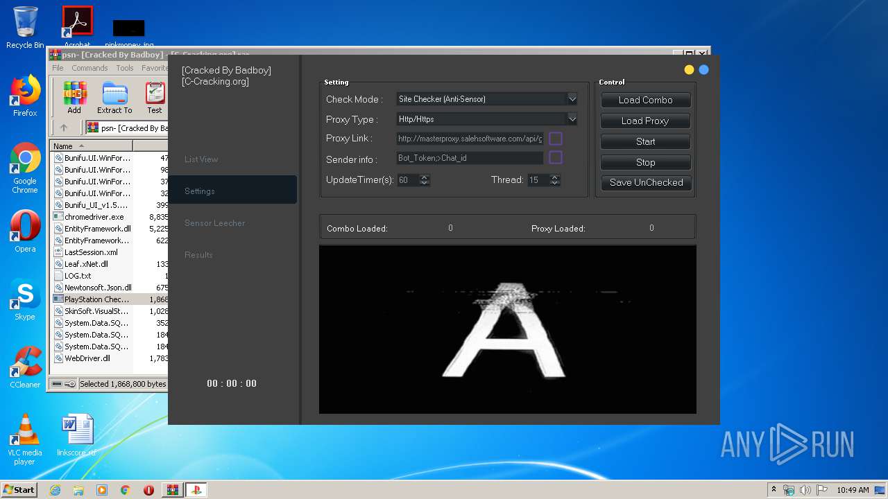Viewport: 888px width, 499px height.
Task: Tick the checkbox beside Proxy Link
Action: (556, 139)
